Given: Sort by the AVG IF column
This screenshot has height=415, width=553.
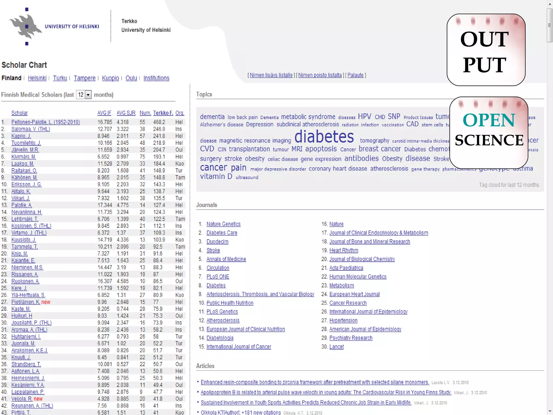Looking at the screenshot, I should tap(104, 113).
